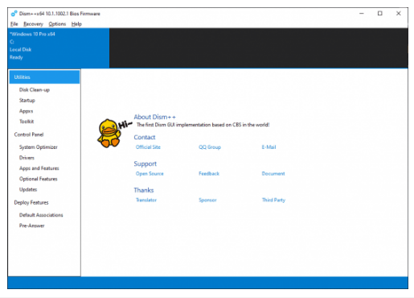Screen dimensions: 414x298
Task: Select Appxs in the sidebar
Action: tap(26, 111)
